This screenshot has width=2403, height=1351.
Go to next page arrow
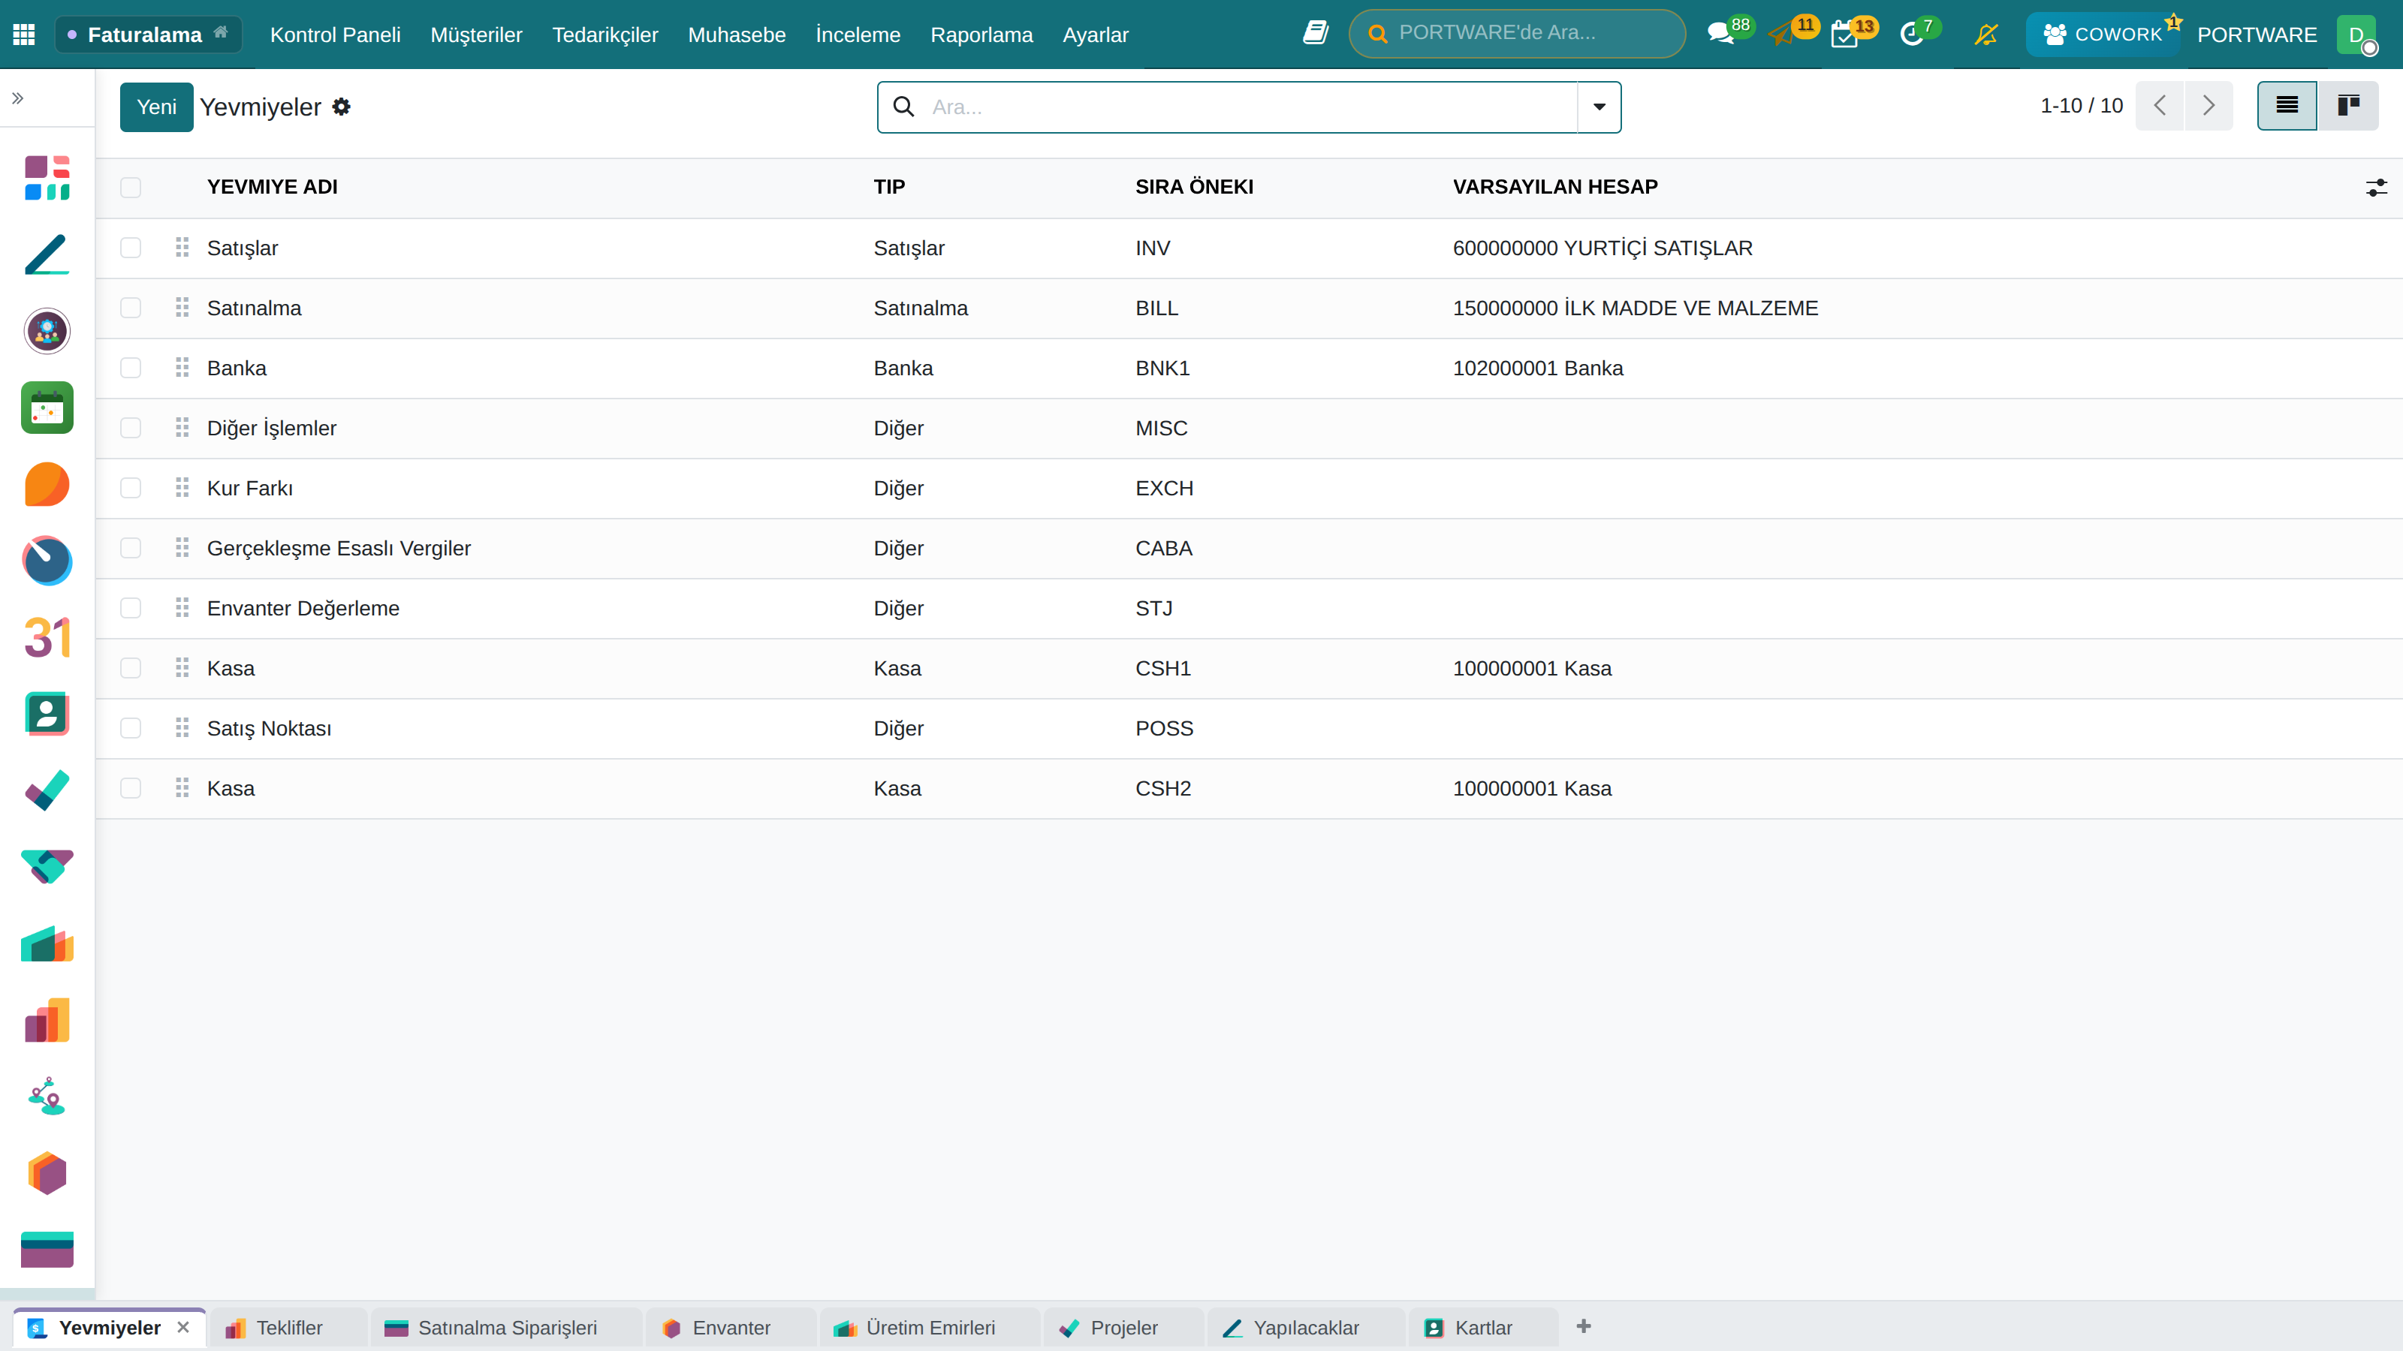tap(2208, 107)
